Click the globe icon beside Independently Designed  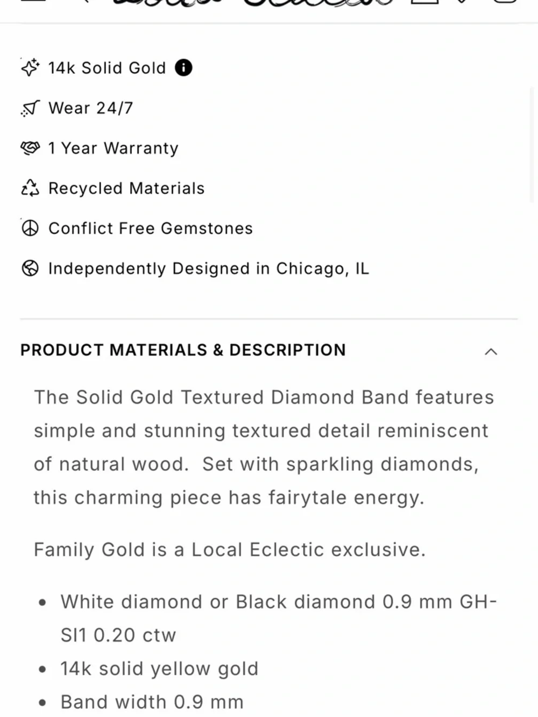[30, 268]
